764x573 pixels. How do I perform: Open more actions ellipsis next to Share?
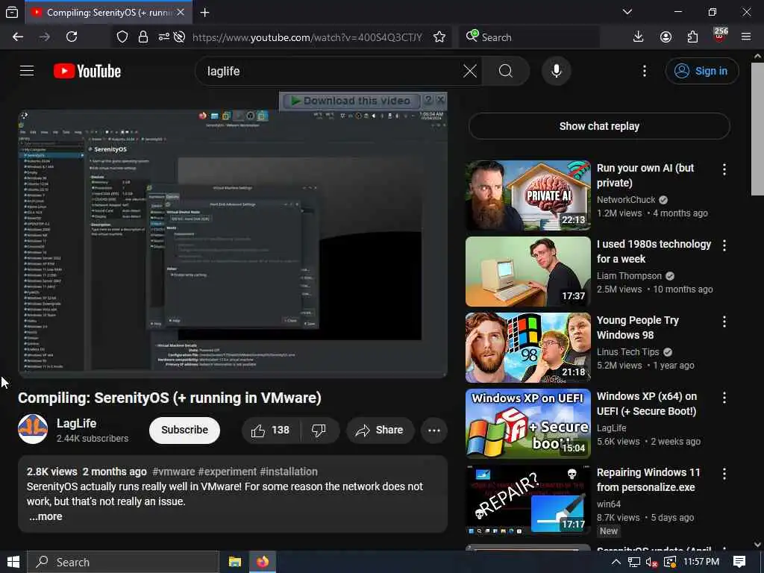click(433, 430)
